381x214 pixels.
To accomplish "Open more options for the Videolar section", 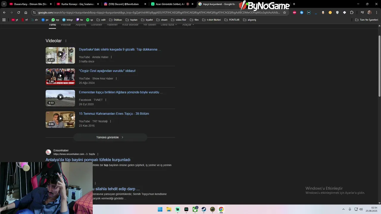I will [x=66, y=41].
